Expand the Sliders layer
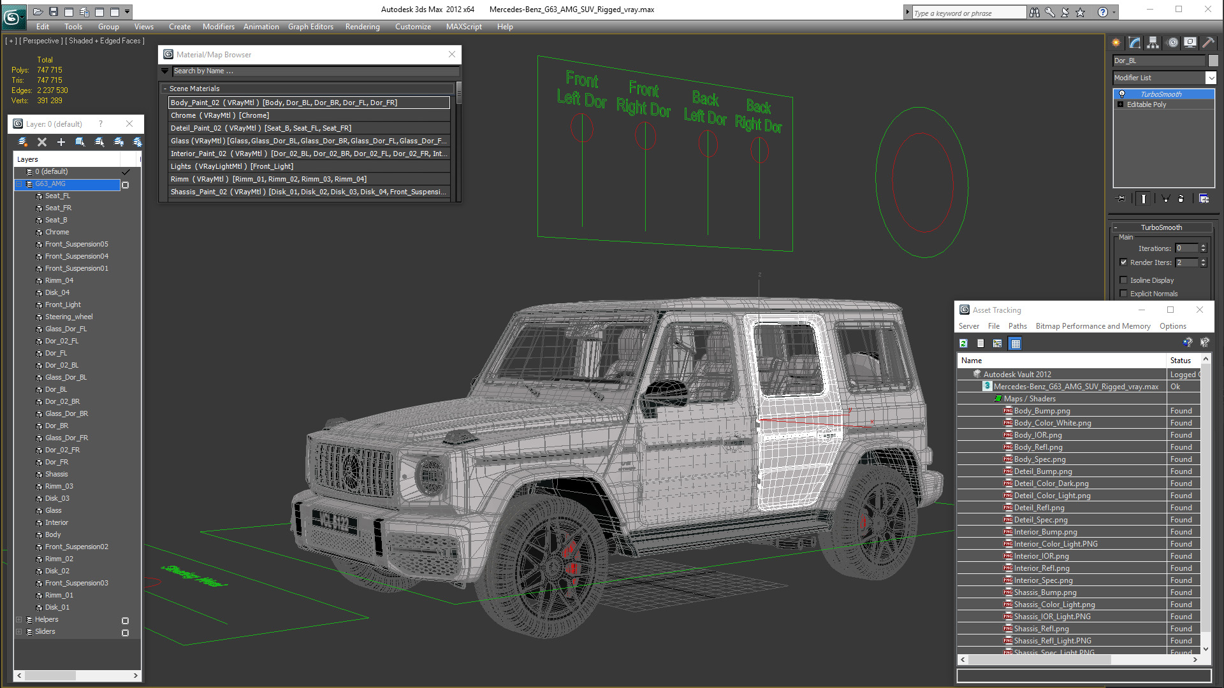This screenshot has height=688, width=1224. pos(19,632)
